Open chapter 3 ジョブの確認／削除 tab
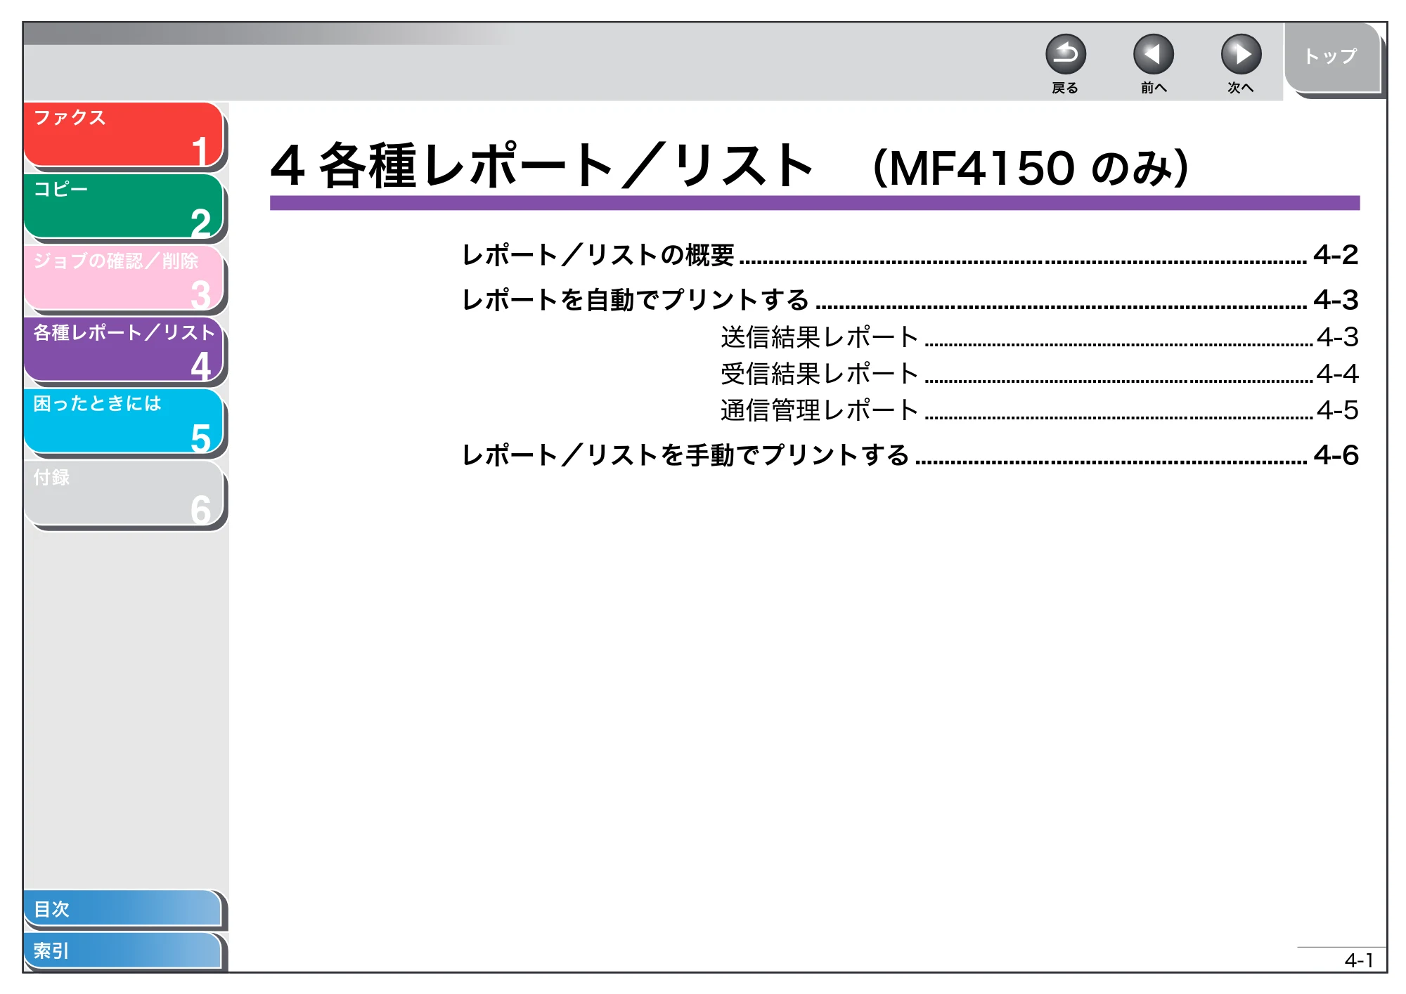Image resolution: width=1406 pixels, height=994 pixels. pos(124,277)
